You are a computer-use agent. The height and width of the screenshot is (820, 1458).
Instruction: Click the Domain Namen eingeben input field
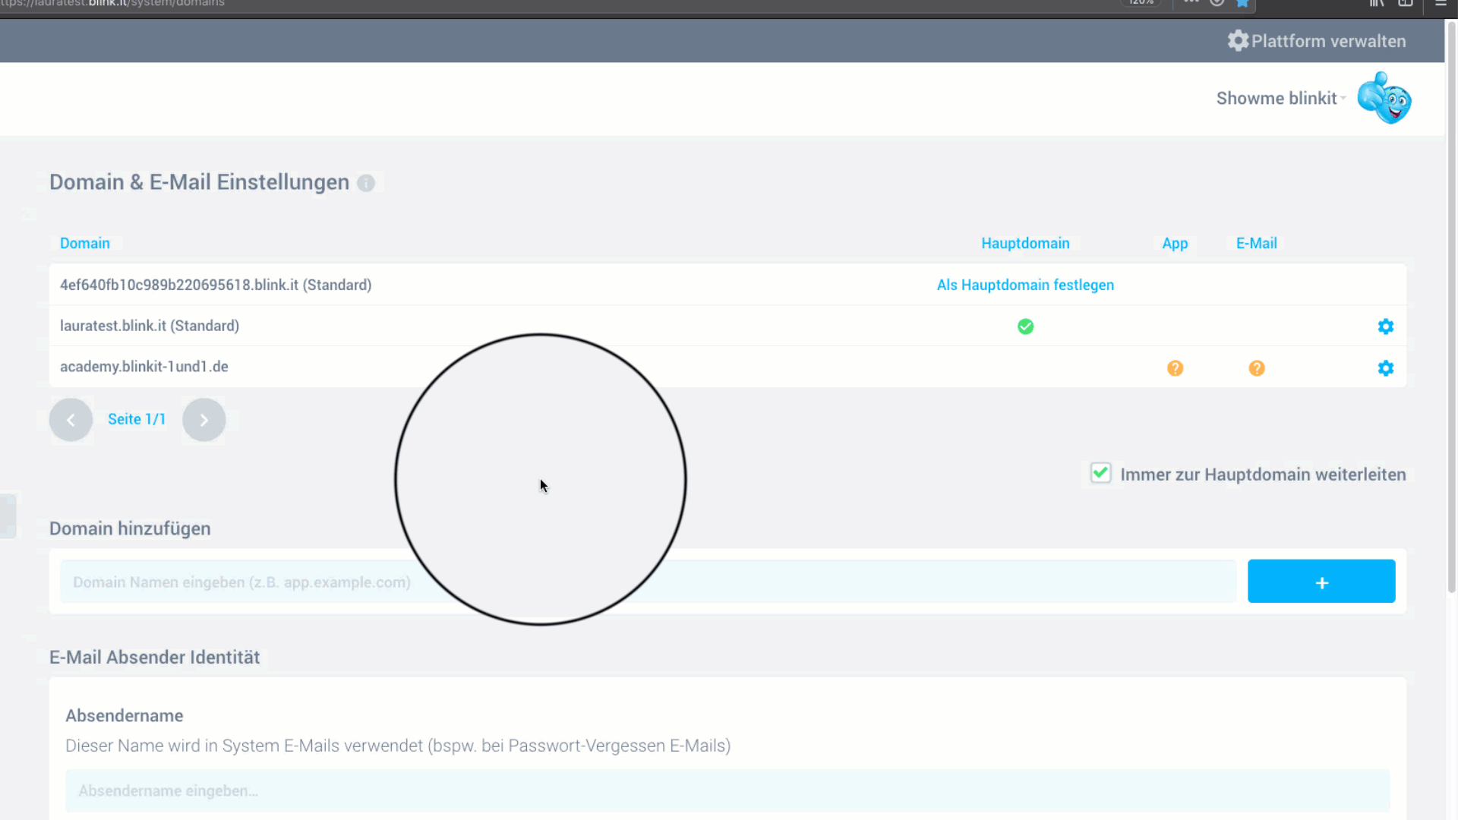tap(648, 582)
